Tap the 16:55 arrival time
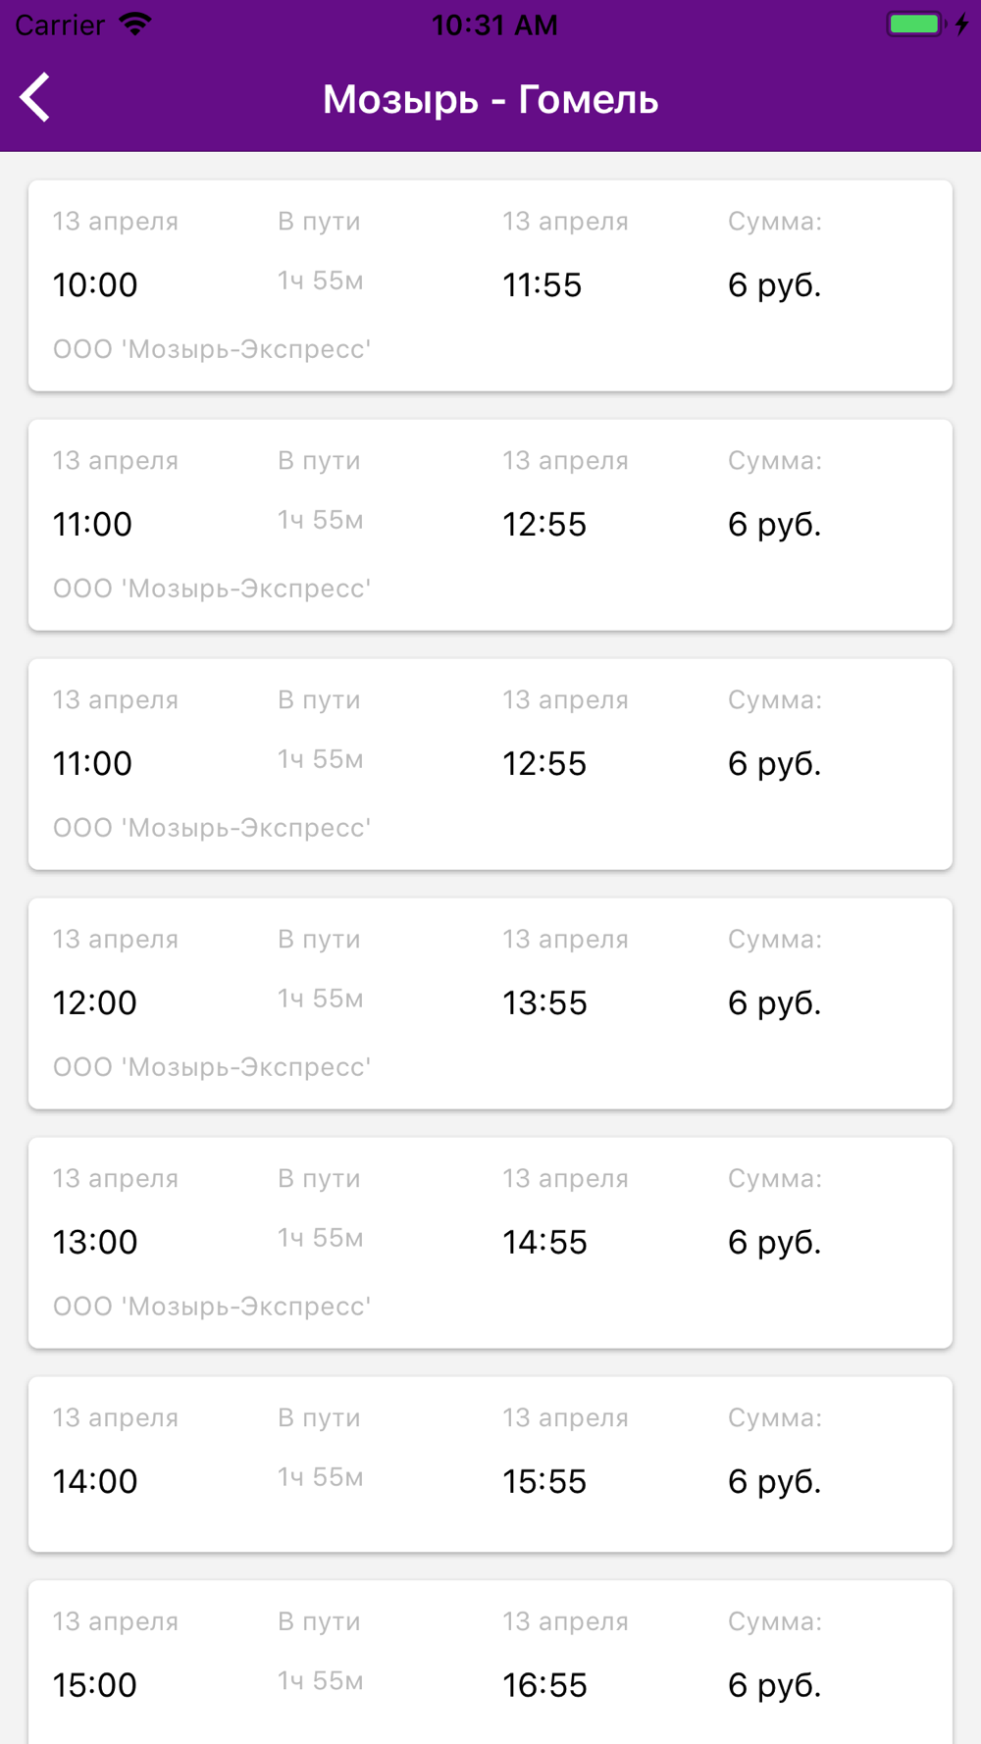 tap(544, 1686)
